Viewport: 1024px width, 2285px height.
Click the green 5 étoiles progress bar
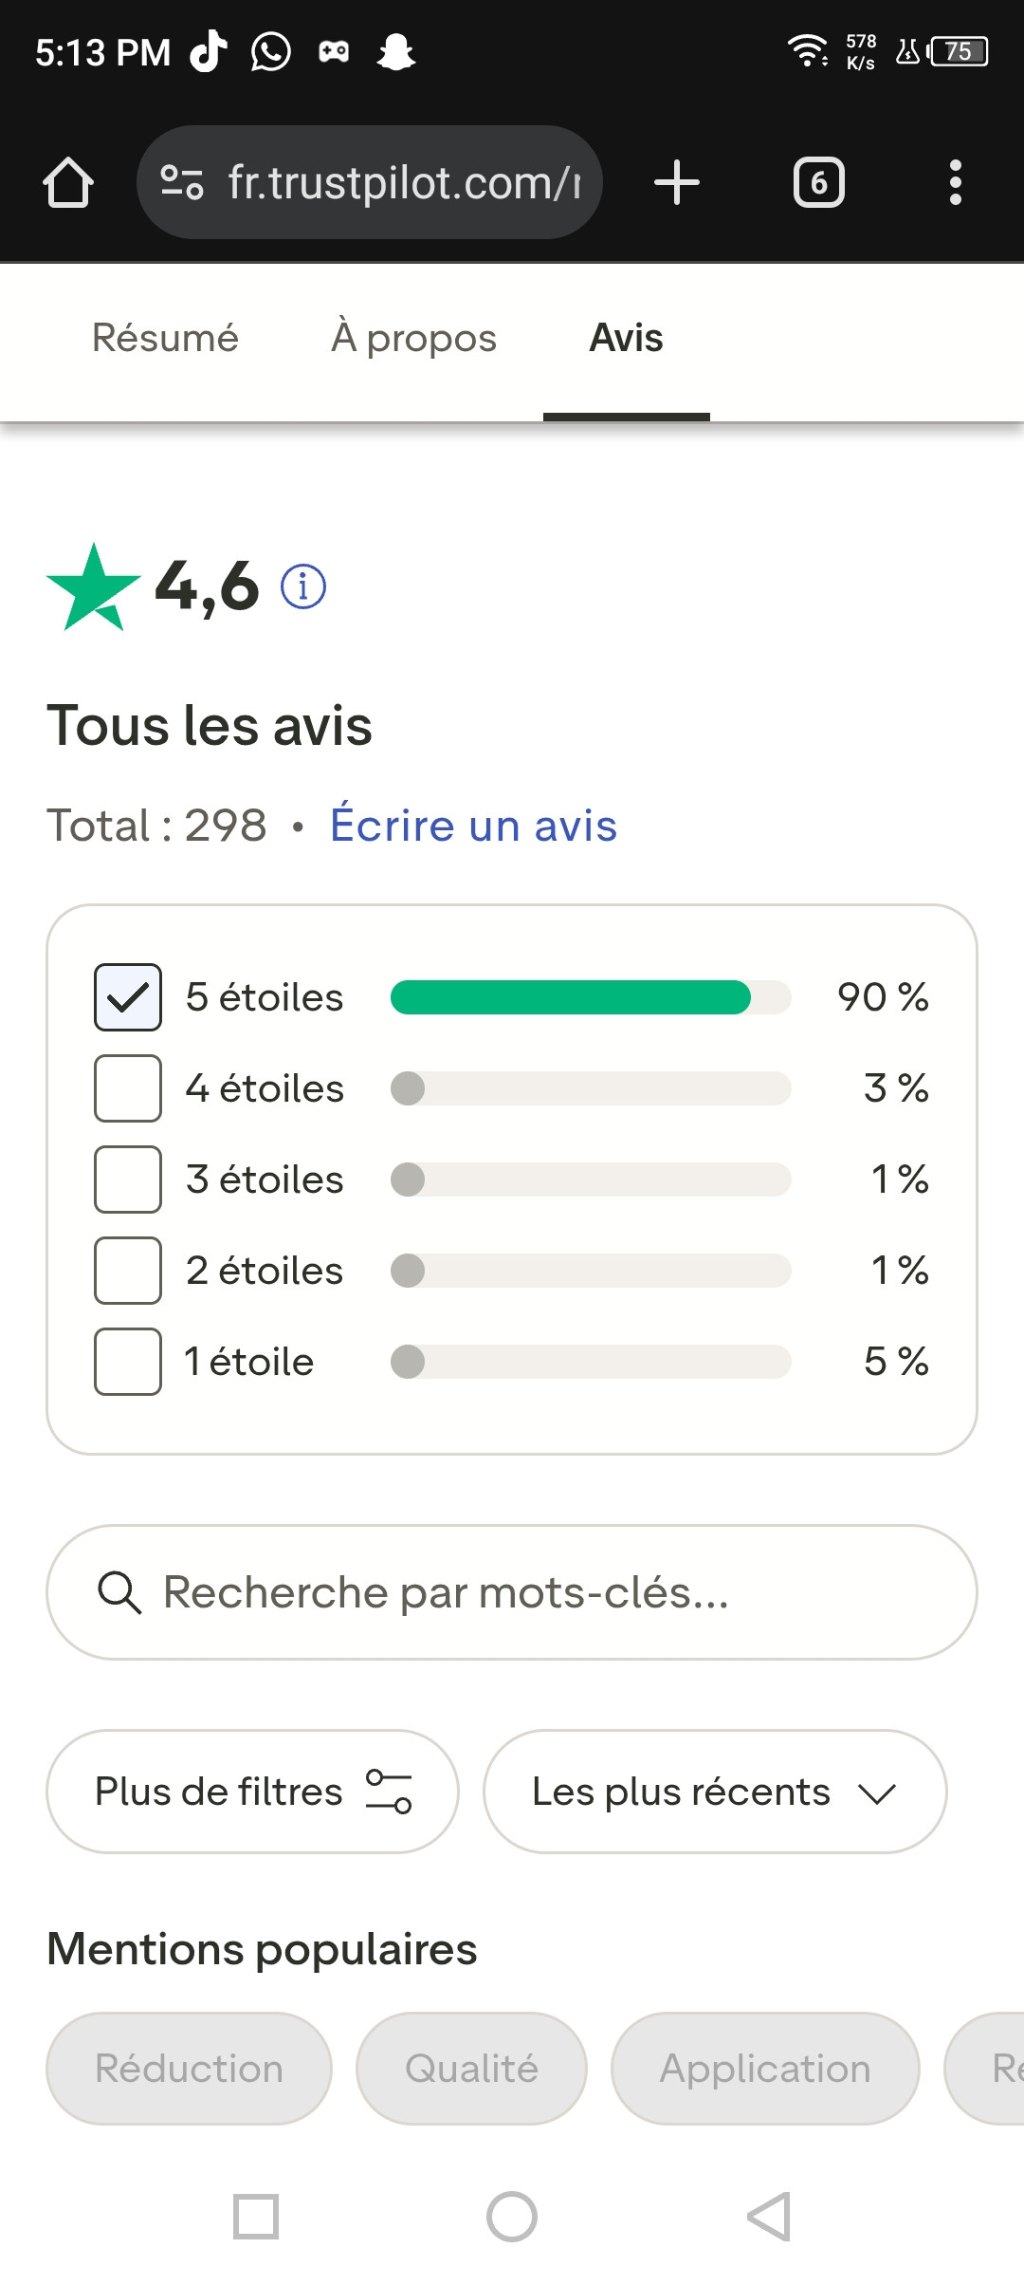coord(591,997)
